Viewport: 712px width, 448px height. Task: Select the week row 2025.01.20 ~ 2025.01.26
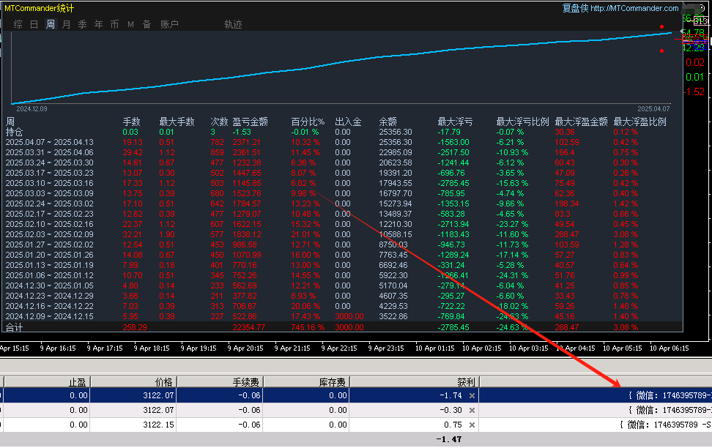342,255
